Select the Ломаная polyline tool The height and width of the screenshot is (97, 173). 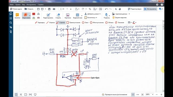pos(119,23)
